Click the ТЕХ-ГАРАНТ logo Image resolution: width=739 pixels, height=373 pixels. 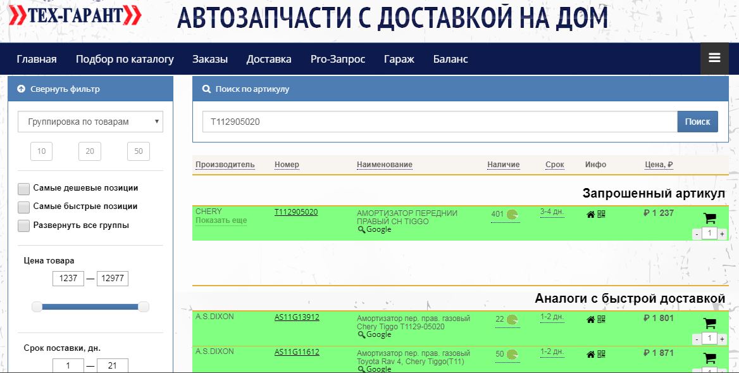coord(75,16)
